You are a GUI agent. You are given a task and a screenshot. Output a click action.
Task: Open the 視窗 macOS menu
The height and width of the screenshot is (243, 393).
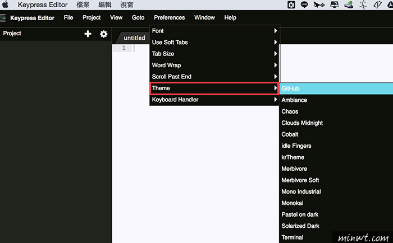coord(126,4)
